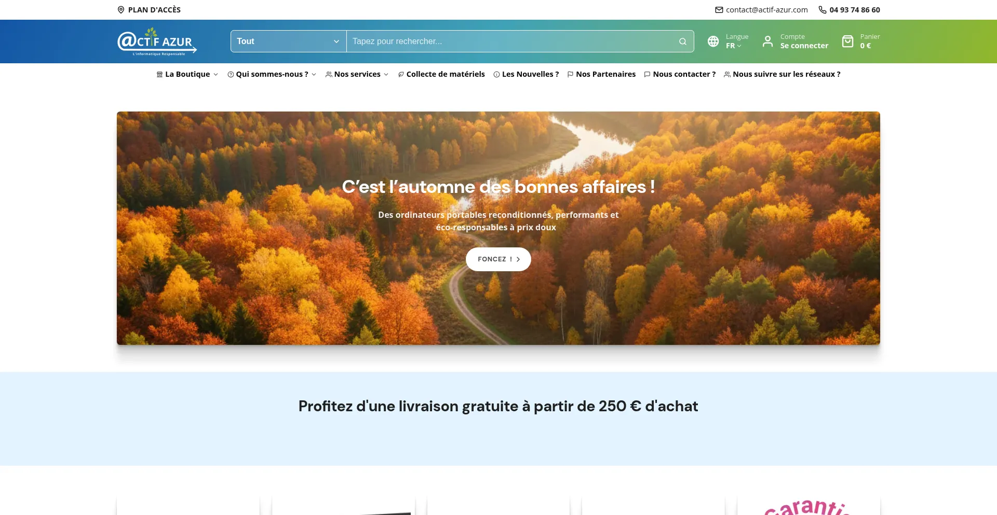Expand Qui sommes-nous menu
Screen dimensions: 997x515
coord(272,74)
